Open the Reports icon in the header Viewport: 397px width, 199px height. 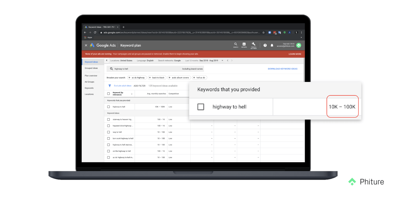point(244,44)
